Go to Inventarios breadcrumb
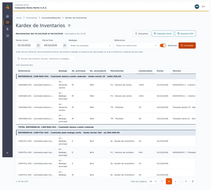 [31, 18]
